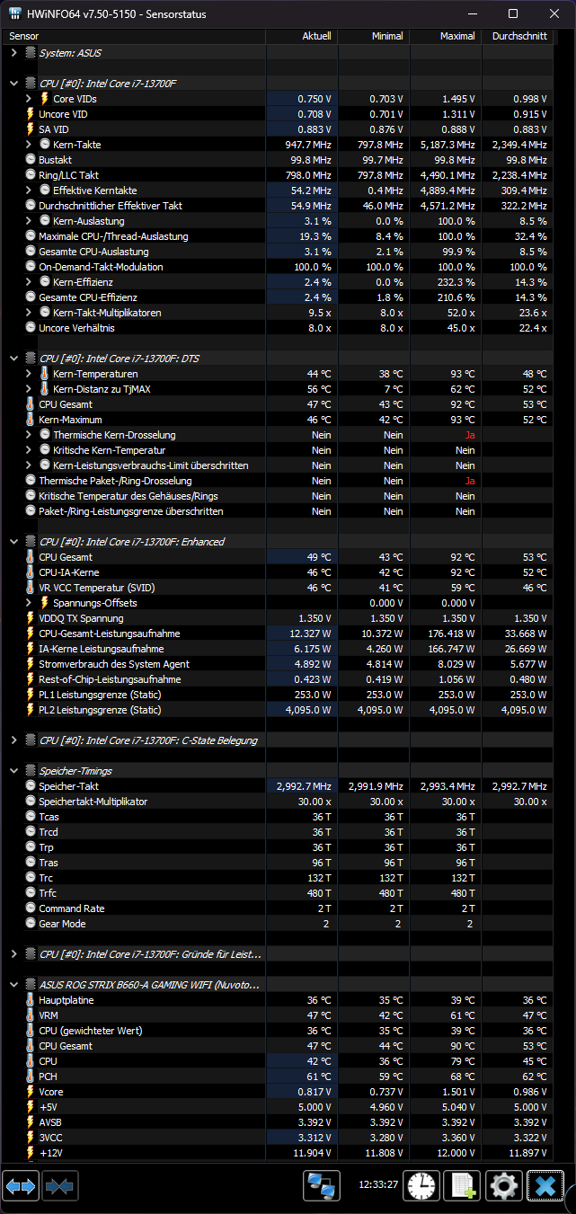Image resolution: width=576 pixels, height=1214 pixels.
Task: Select Thermische Paket-/Ring-Drosselung row
Action: tap(278, 481)
